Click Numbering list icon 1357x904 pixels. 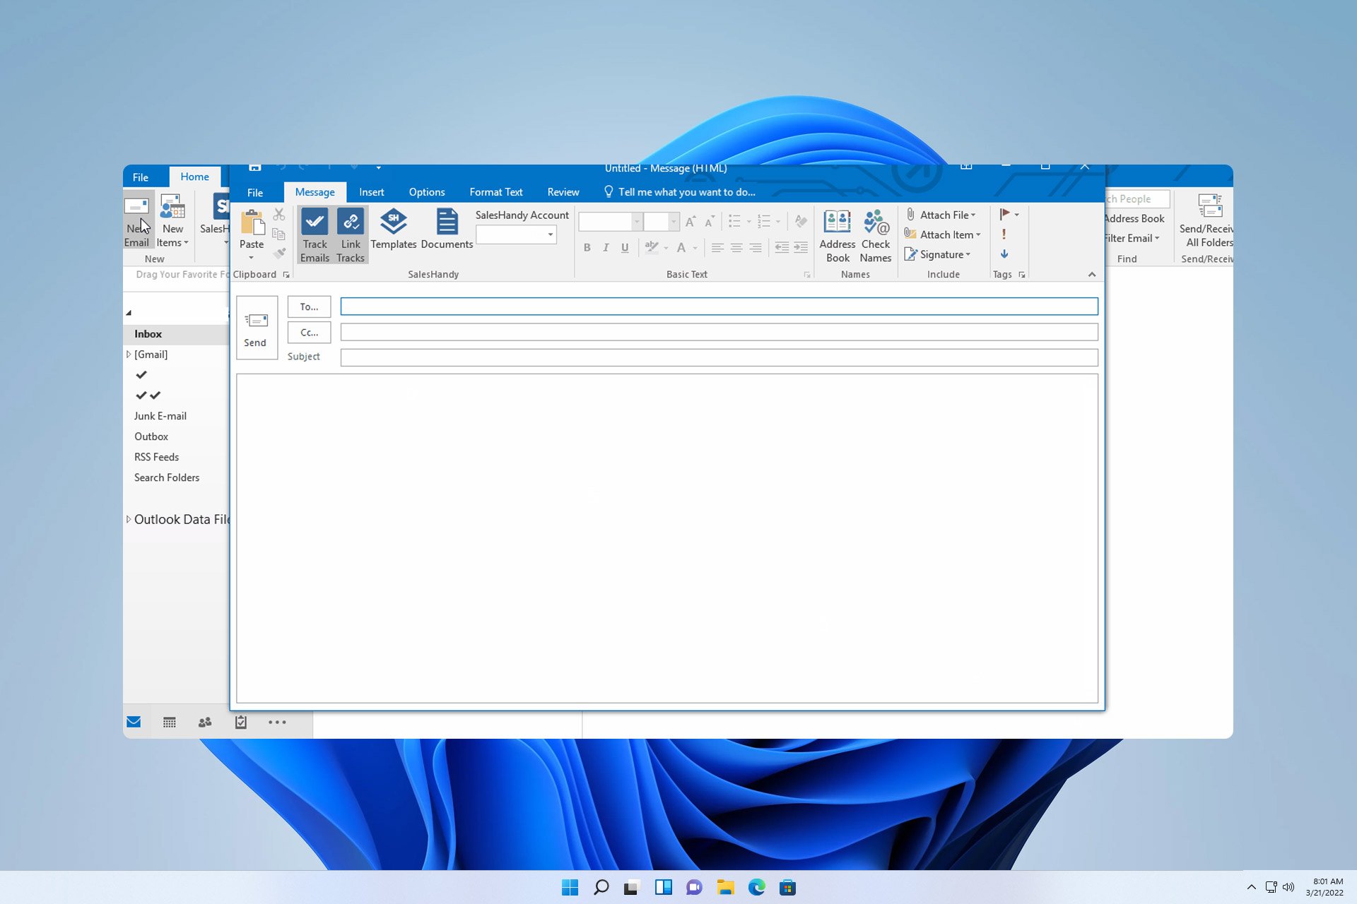(764, 222)
